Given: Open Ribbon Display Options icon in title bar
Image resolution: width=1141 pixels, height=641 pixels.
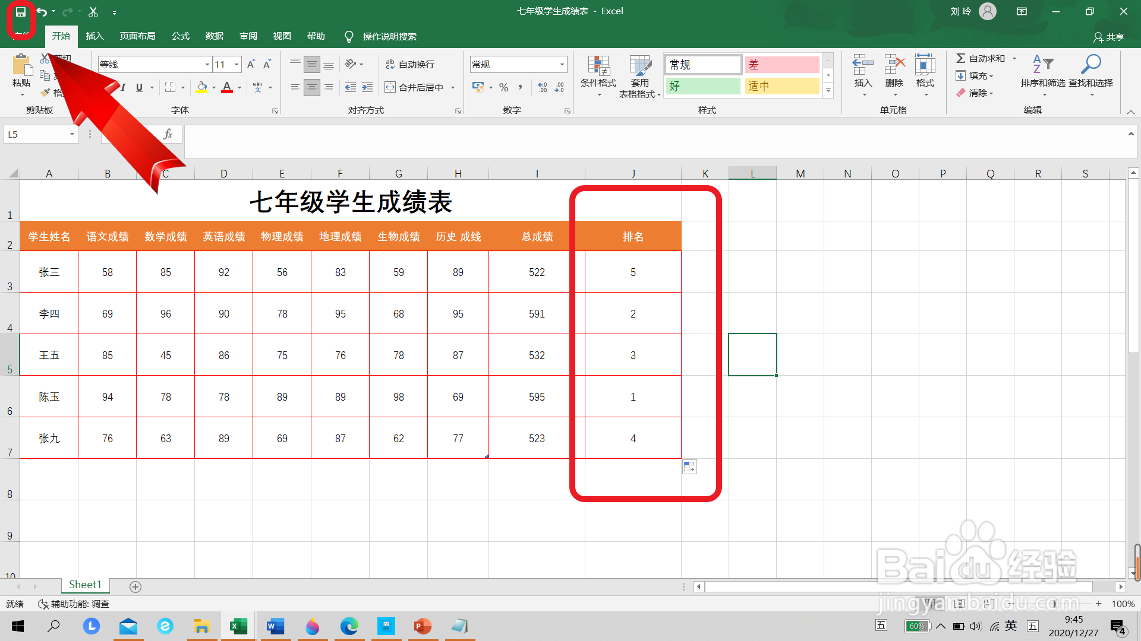Looking at the screenshot, I should click(1022, 11).
